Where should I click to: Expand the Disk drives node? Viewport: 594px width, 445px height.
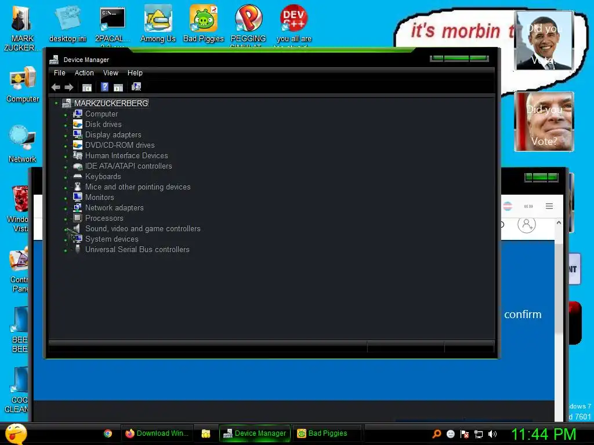pyautogui.click(x=66, y=125)
